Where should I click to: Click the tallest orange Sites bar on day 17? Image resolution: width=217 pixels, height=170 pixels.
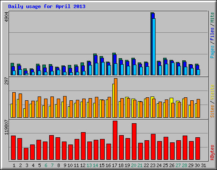pos(116,98)
